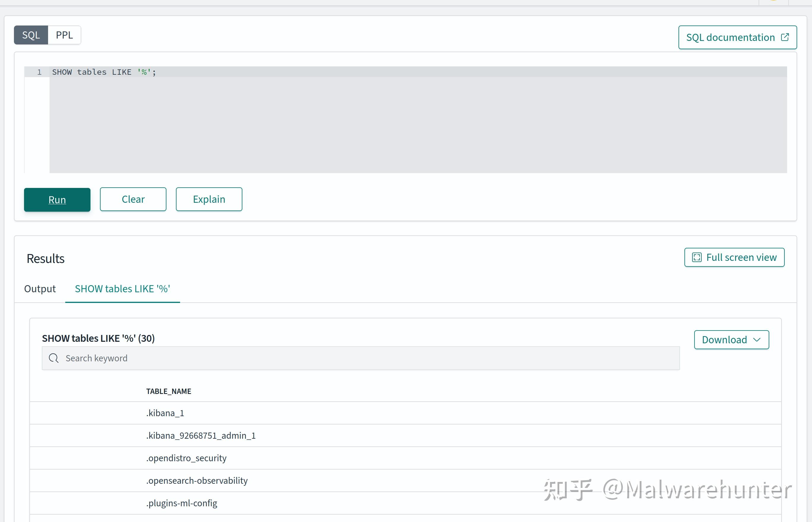Screen dimensions: 812x522
Task: Collapse the Download dropdown arrow
Action: (757, 340)
